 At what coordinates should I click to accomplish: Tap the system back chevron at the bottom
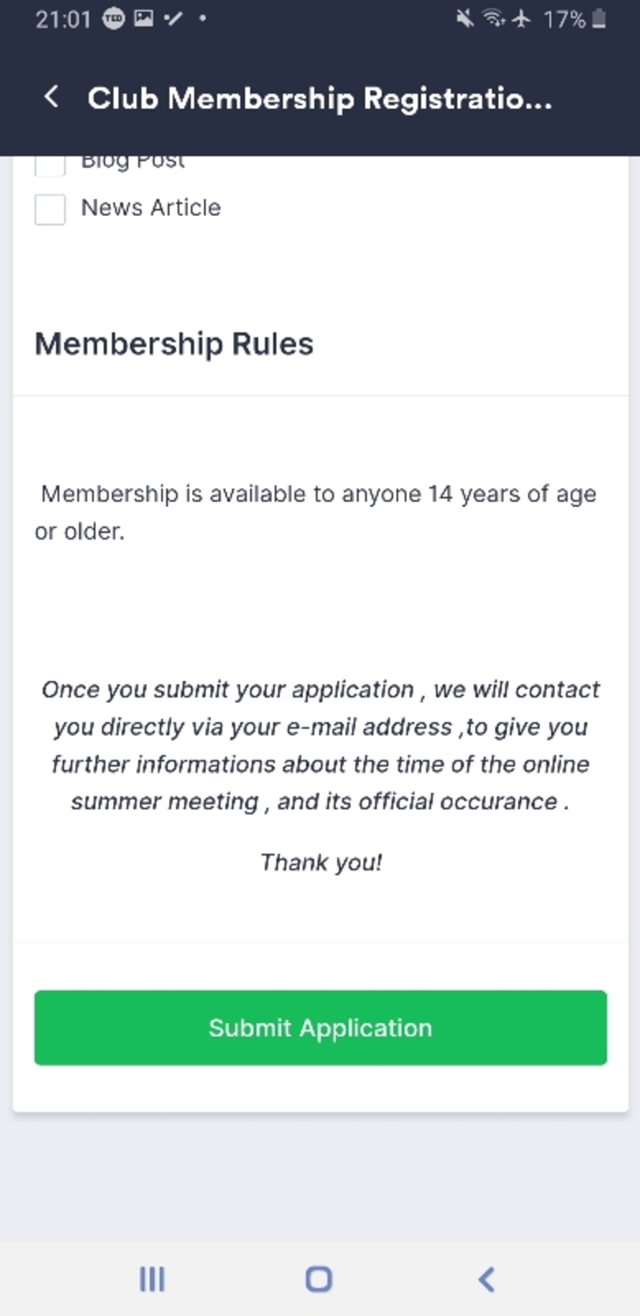[x=486, y=1278]
